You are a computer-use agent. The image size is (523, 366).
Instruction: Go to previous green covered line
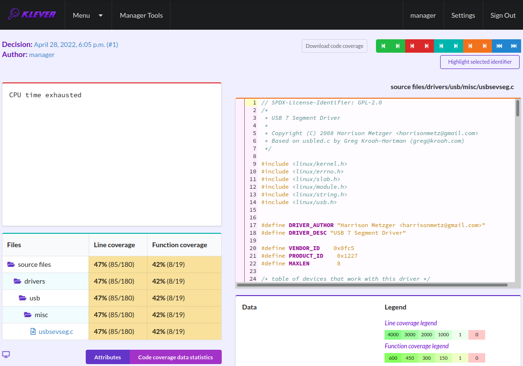[383, 46]
